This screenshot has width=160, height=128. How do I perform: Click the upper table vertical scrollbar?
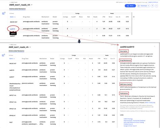(132, 24)
